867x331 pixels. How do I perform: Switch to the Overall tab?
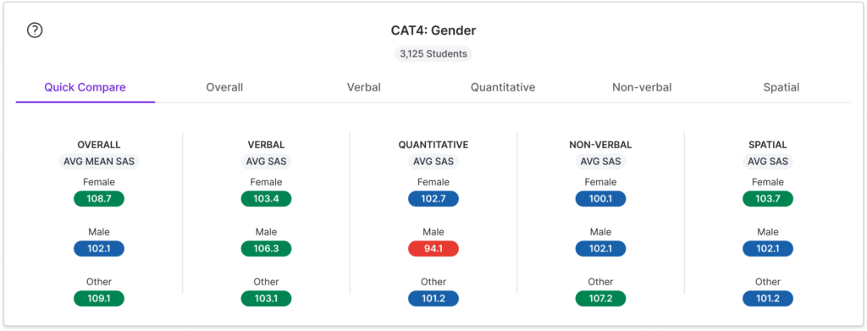point(224,87)
